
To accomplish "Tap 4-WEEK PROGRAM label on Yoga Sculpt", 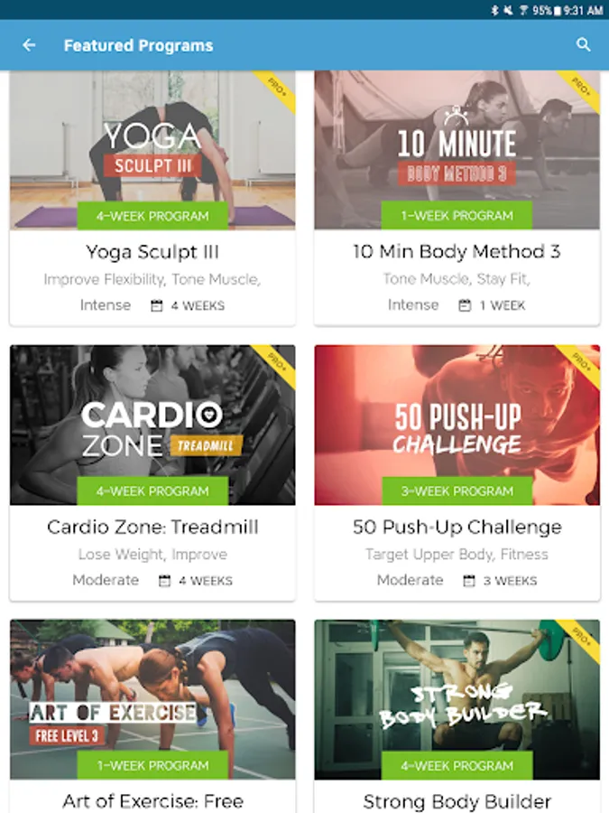I will 152,216.
